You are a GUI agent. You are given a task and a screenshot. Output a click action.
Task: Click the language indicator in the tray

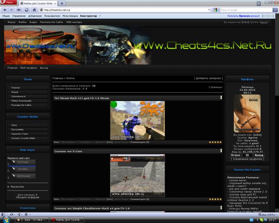click(251, 220)
